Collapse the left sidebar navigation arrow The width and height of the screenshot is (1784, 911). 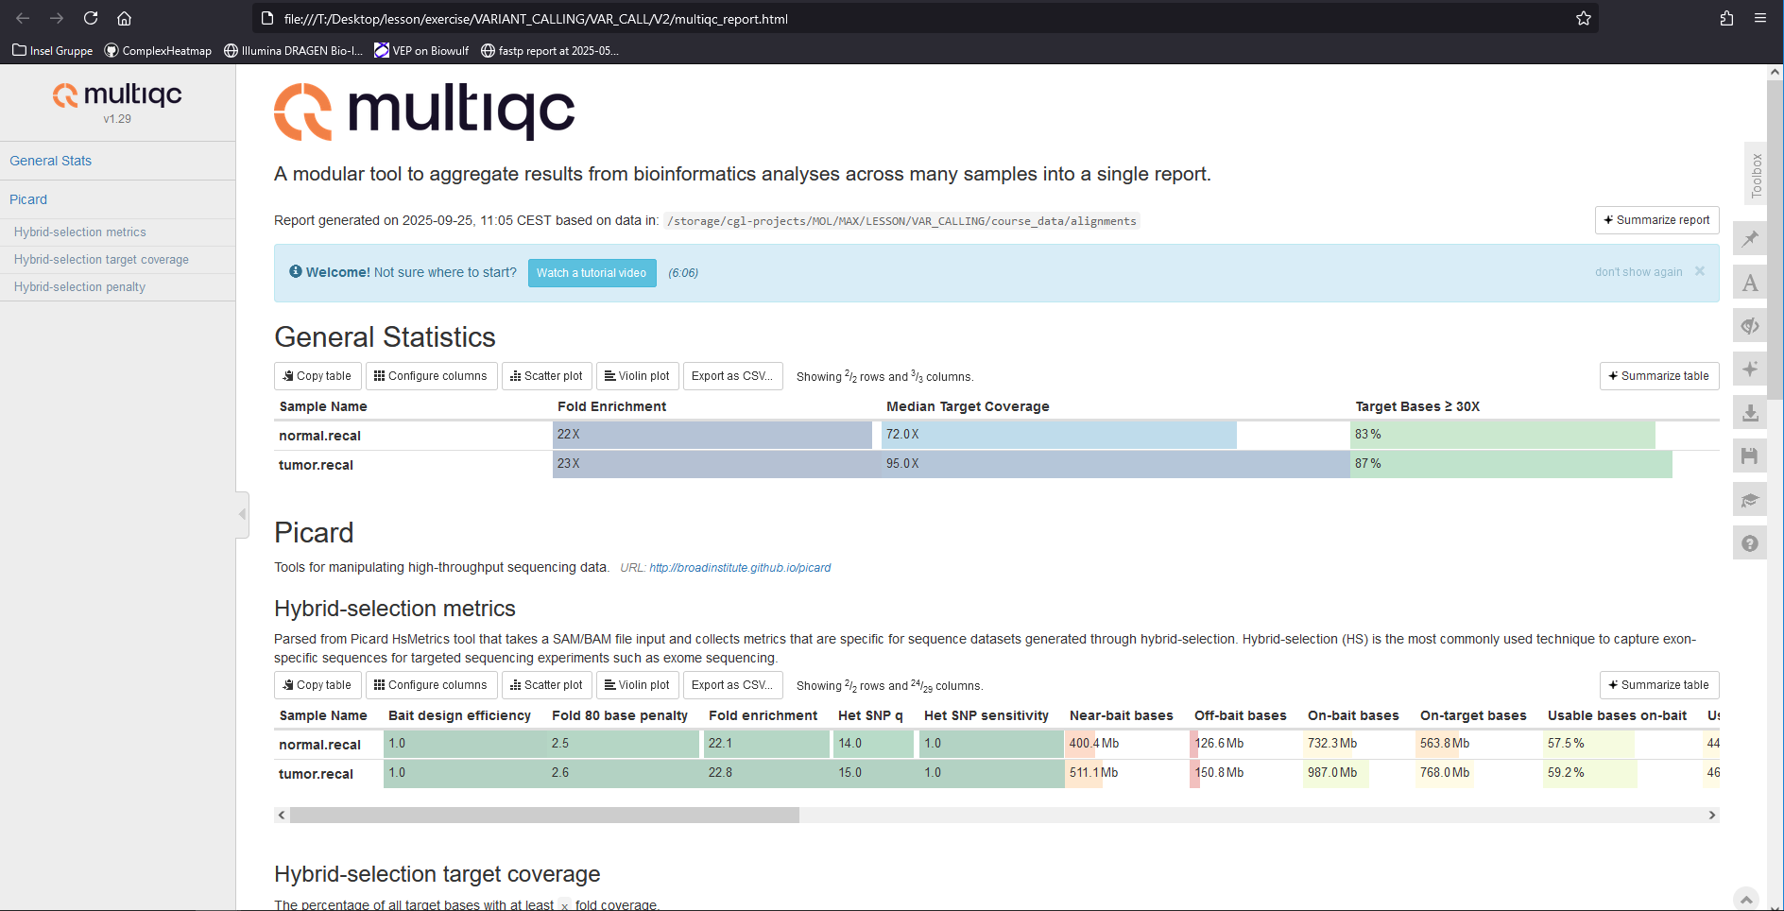pyautogui.click(x=243, y=514)
